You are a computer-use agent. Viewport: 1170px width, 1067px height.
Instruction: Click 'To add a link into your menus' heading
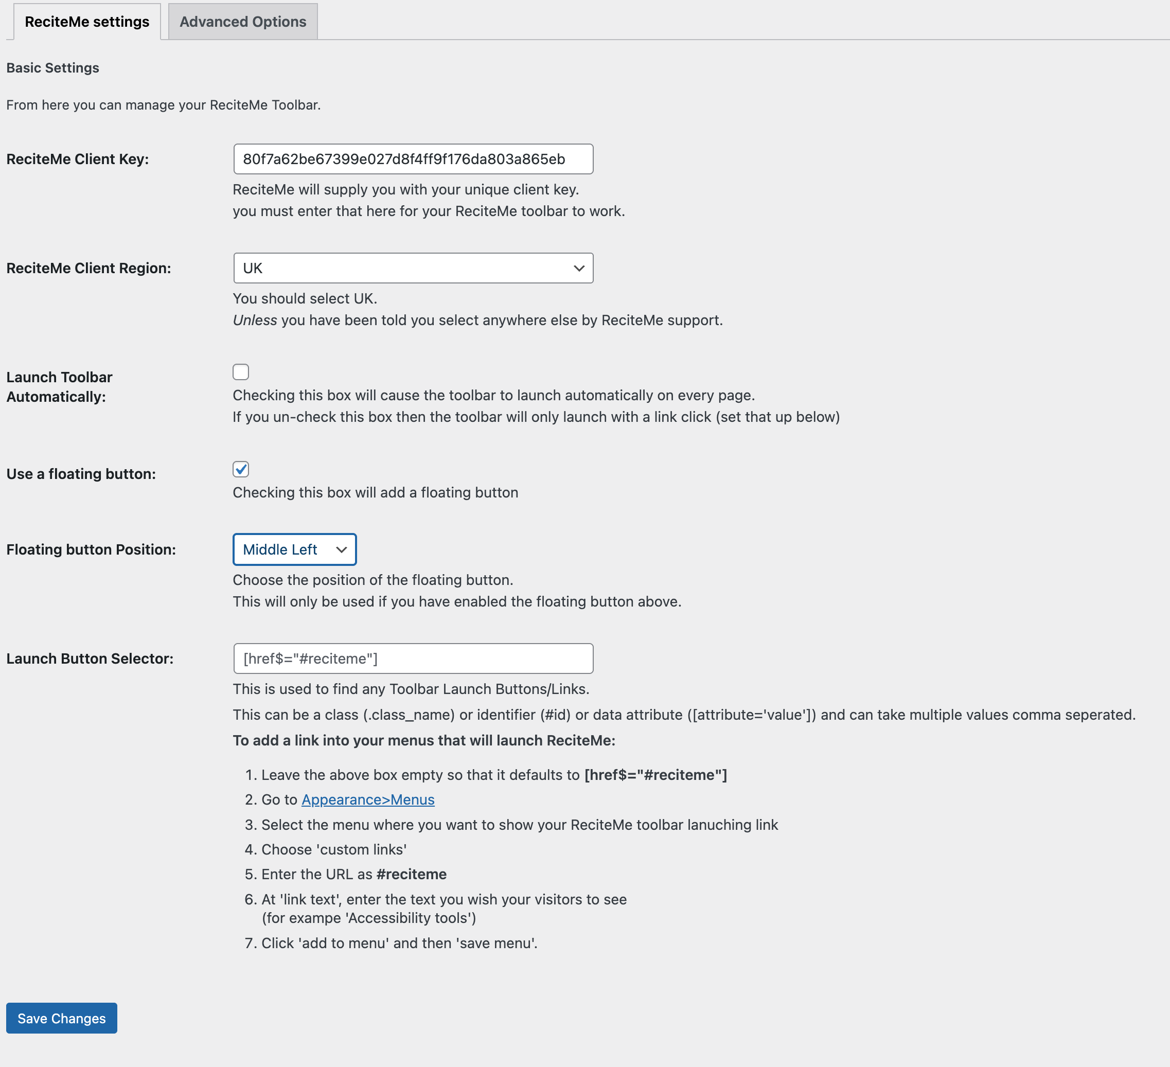[x=424, y=740]
